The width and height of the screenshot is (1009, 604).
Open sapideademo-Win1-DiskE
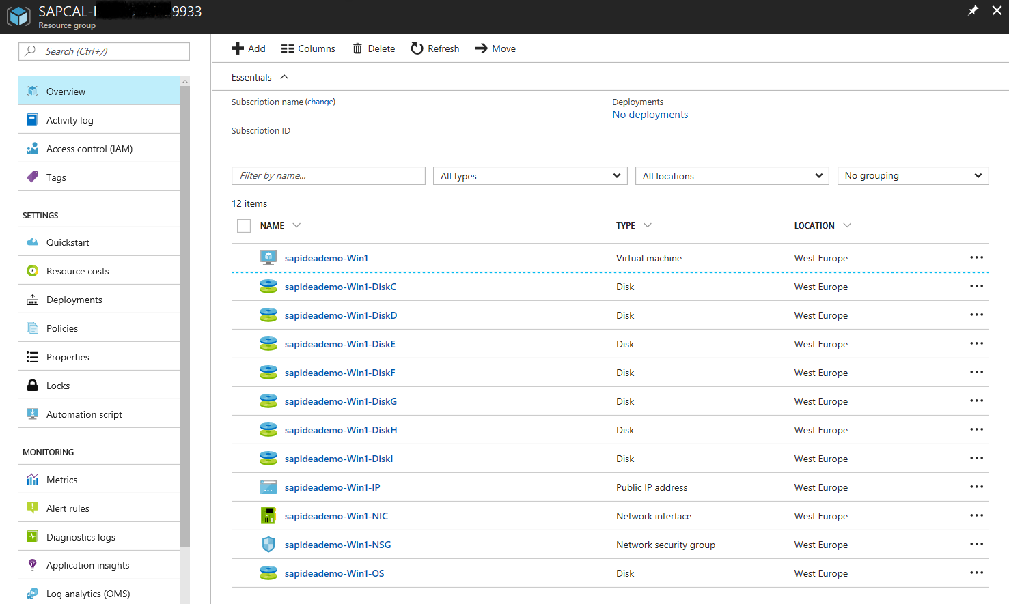coord(340,344)
